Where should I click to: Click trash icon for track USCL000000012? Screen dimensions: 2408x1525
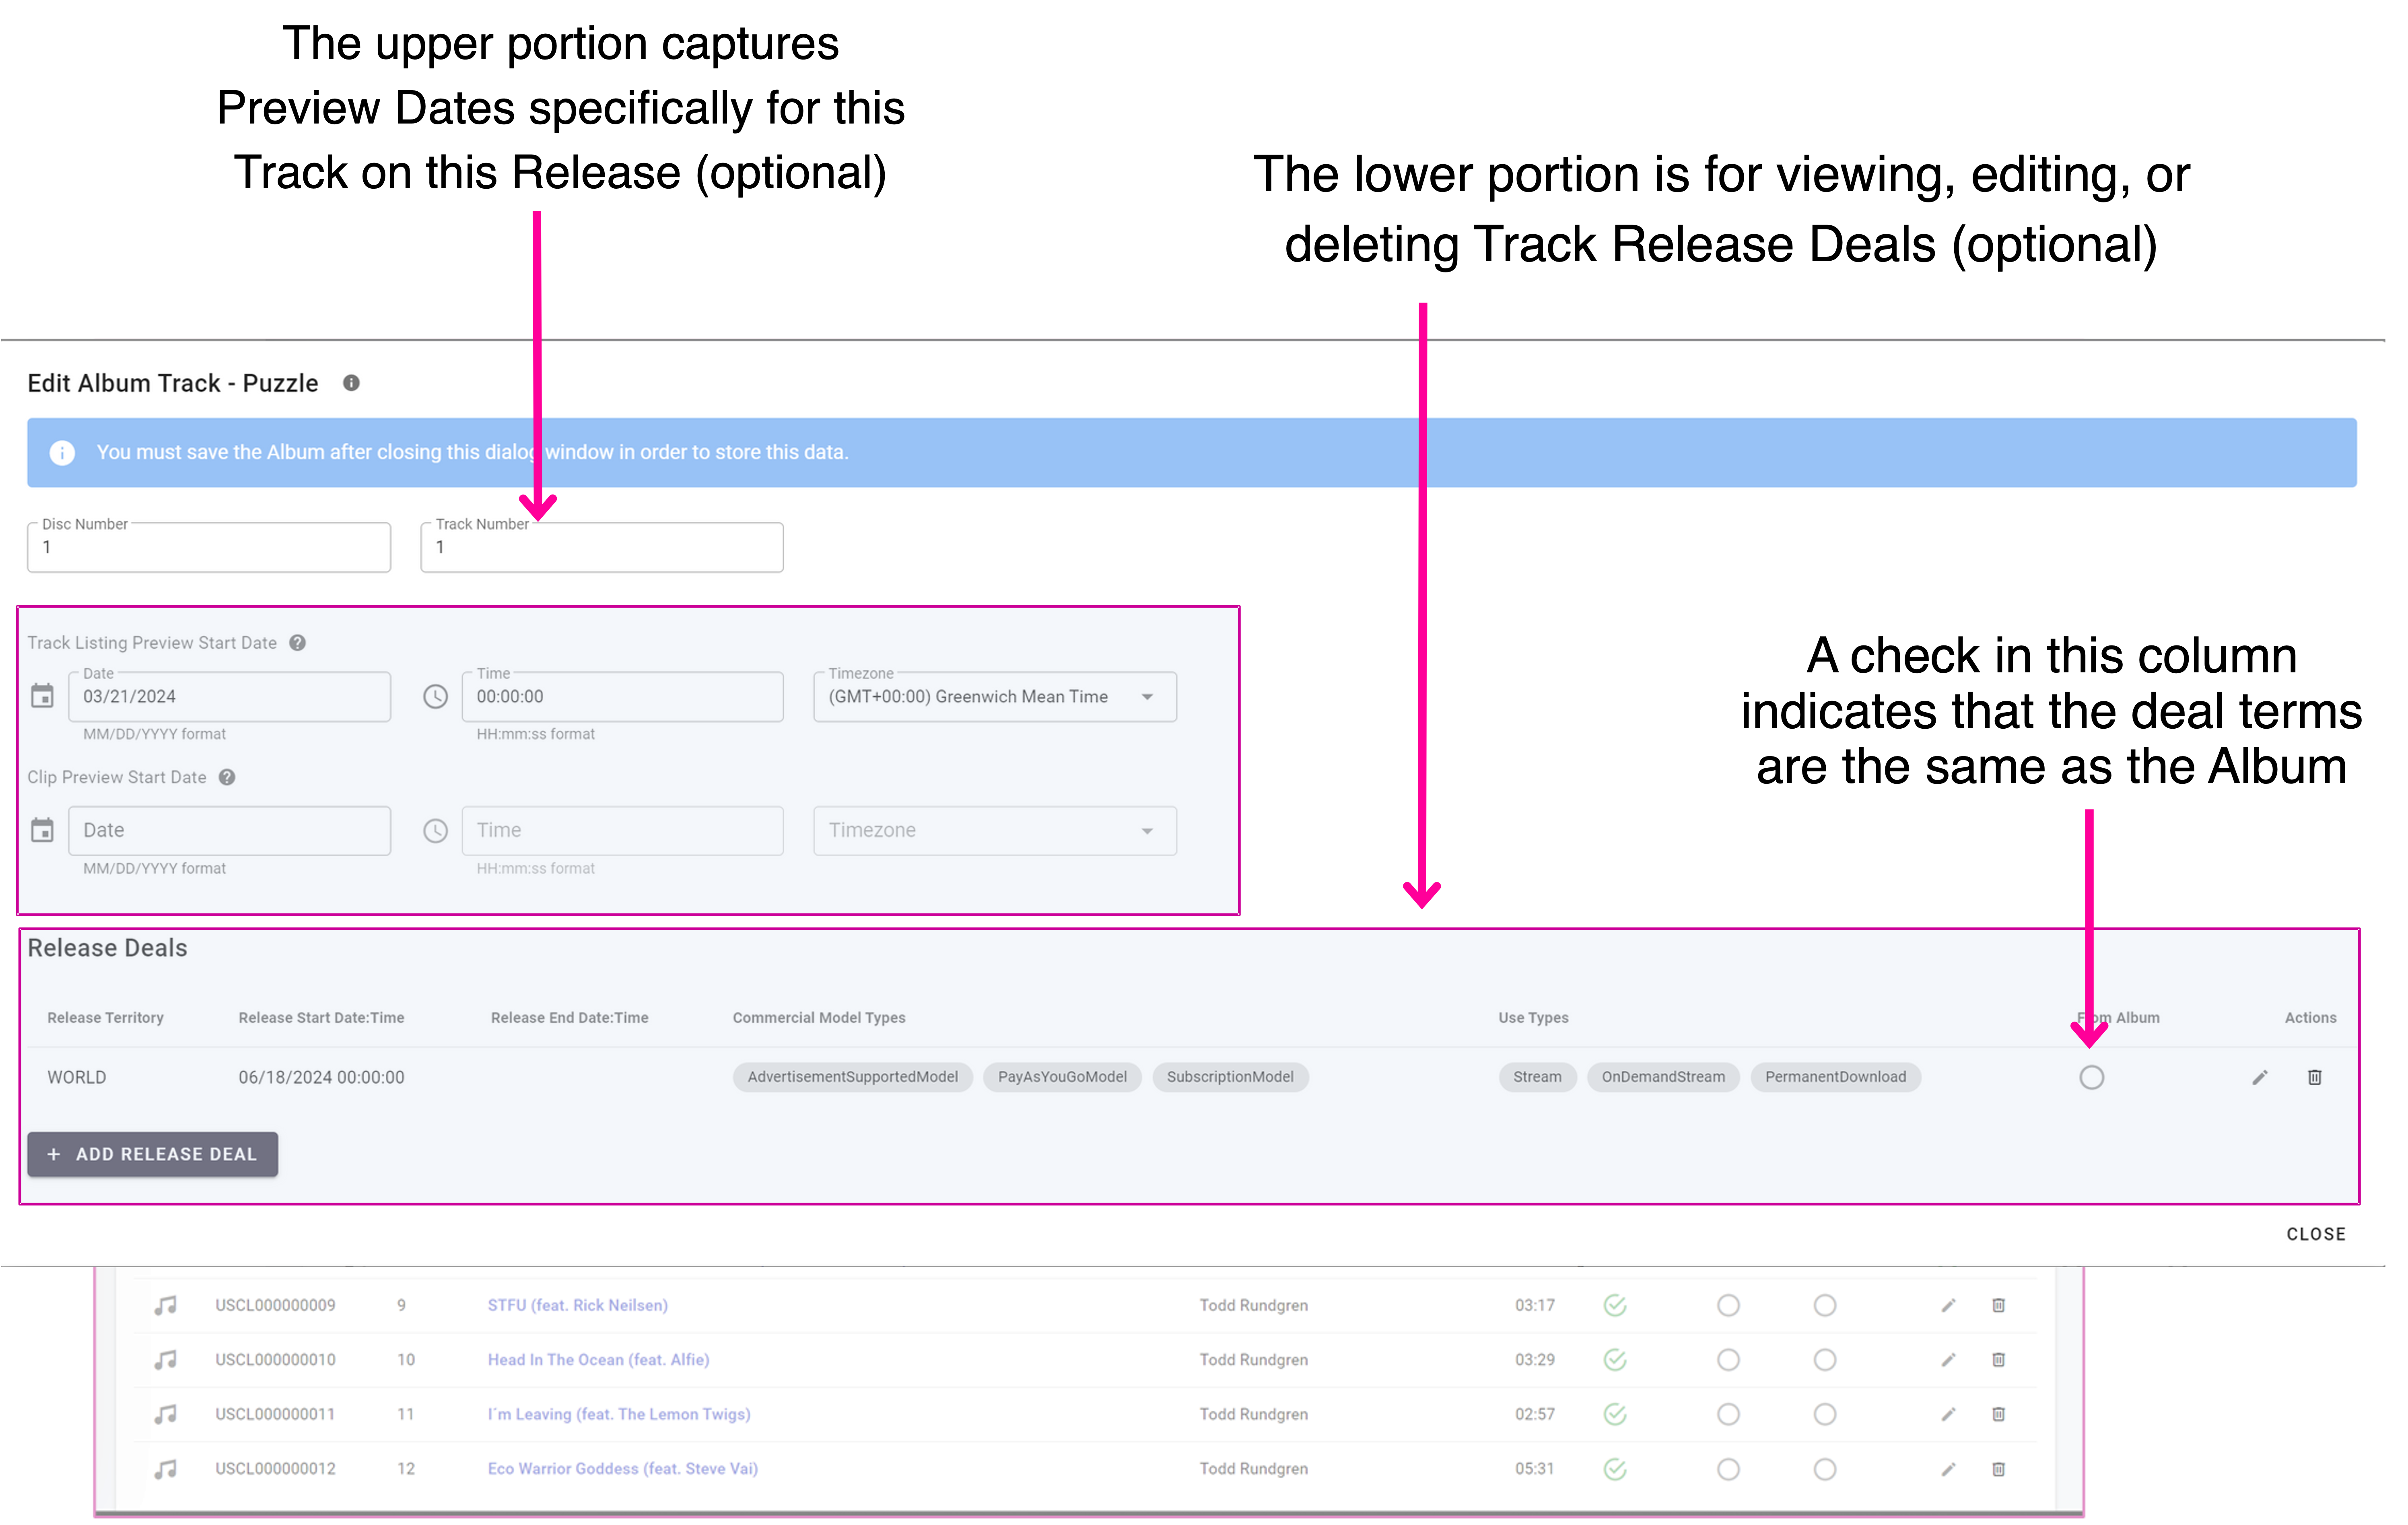click(x=1998, y=1469)
